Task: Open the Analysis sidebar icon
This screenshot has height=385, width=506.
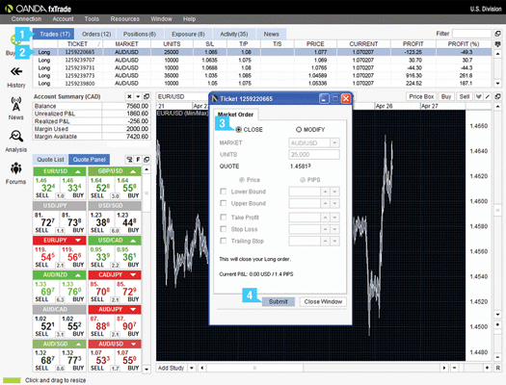Action: tap(16, 136)
